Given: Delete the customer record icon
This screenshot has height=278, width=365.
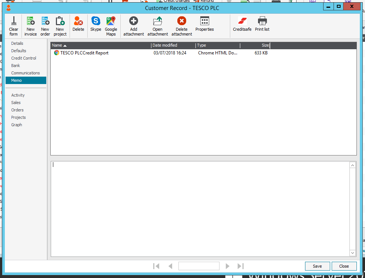Looking at the screenshot, I should click(78, 21).
